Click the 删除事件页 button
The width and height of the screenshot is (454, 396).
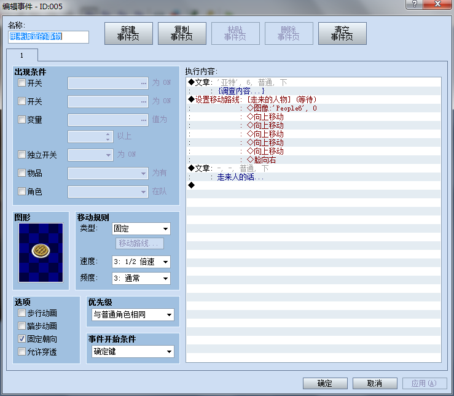coord(289,34)
